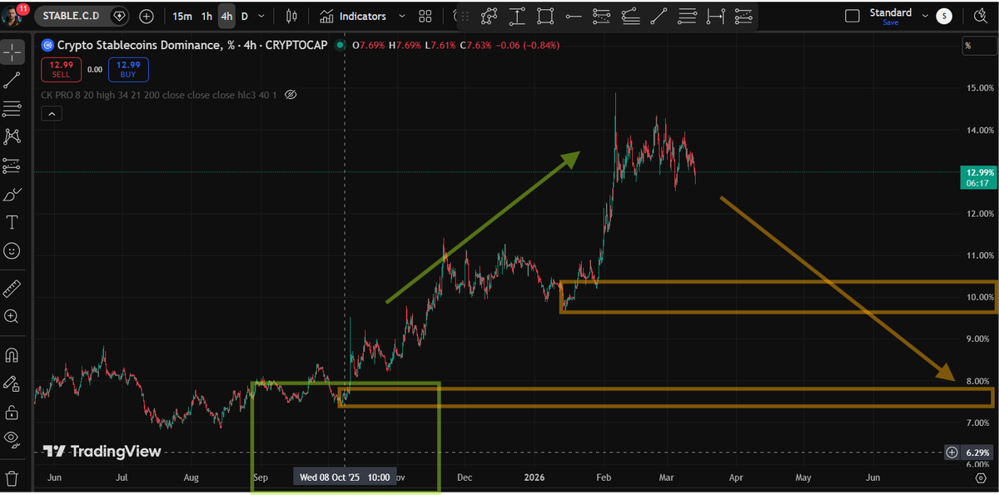Select the rectangle tool in favorites bar
Image resolution: width=999 pixels, height=495 pixels.
click(545, 16)
